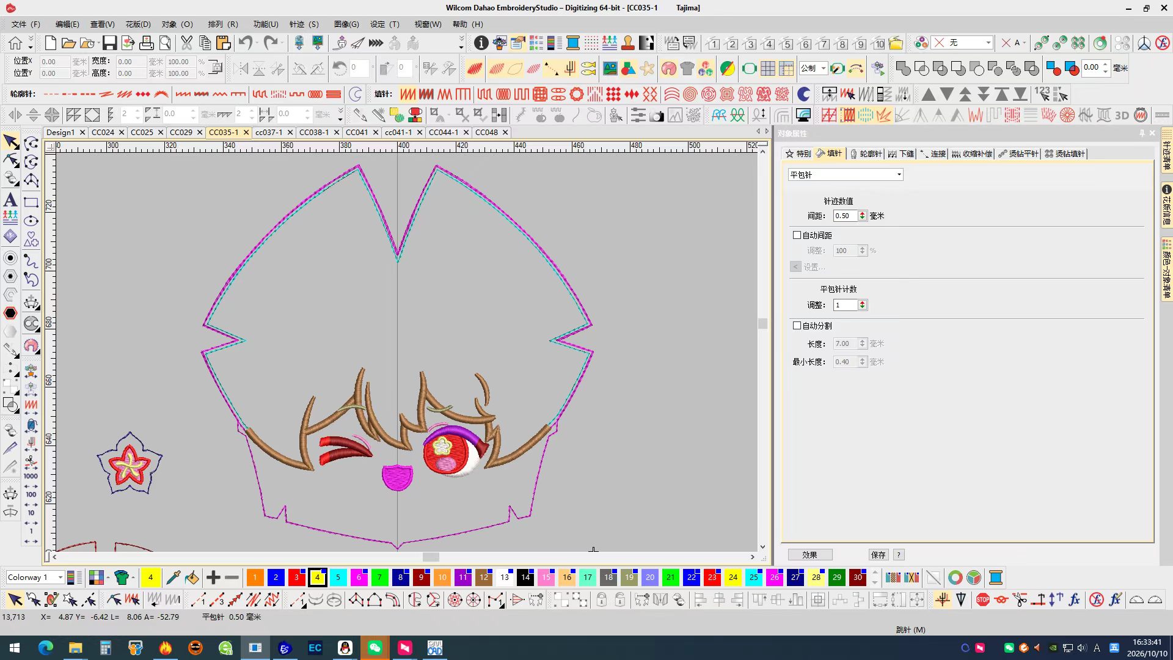Switch to the 下缝 properties tab
The image size is (1173, 660).
[901, 153]
